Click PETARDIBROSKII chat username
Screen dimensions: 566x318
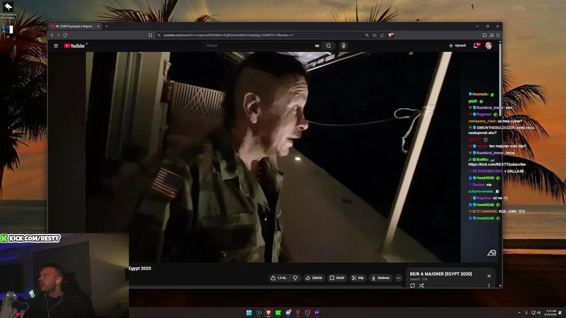point(488,171)
